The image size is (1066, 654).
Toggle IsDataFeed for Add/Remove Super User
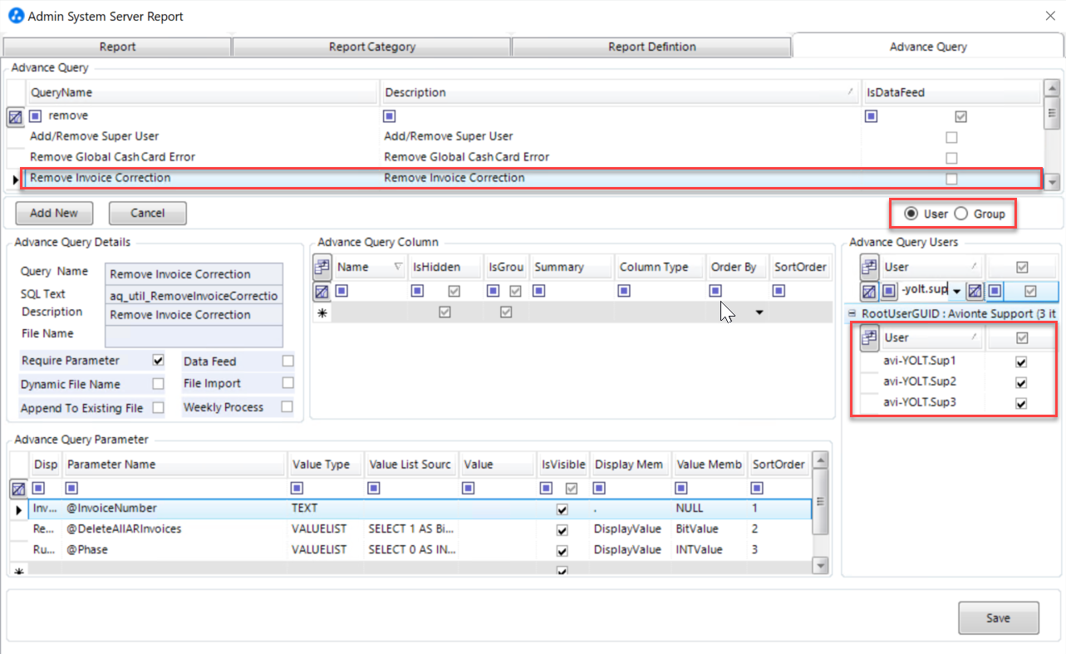[951, 137]
